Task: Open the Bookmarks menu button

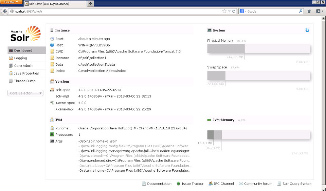Action: 320,11
